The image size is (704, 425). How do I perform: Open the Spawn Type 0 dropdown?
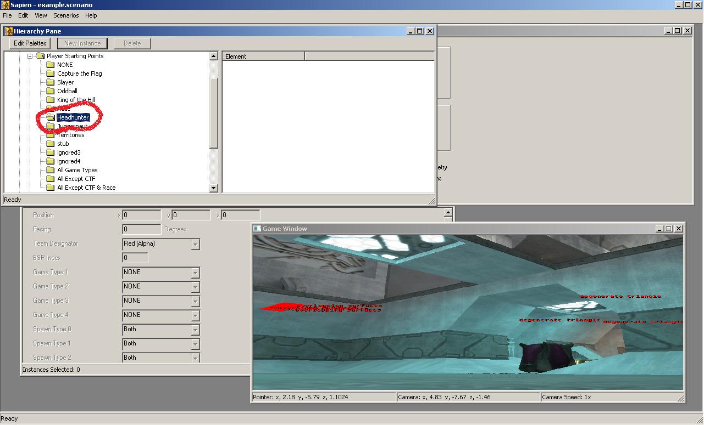[195, 330]
